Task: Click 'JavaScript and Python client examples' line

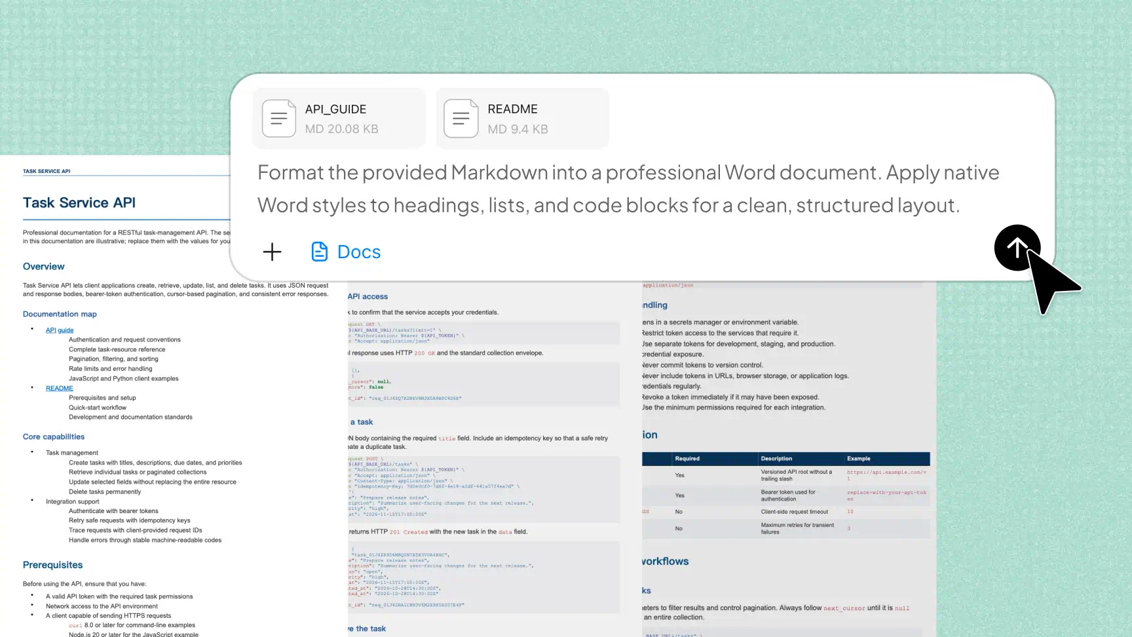Action: pos(124,379)
